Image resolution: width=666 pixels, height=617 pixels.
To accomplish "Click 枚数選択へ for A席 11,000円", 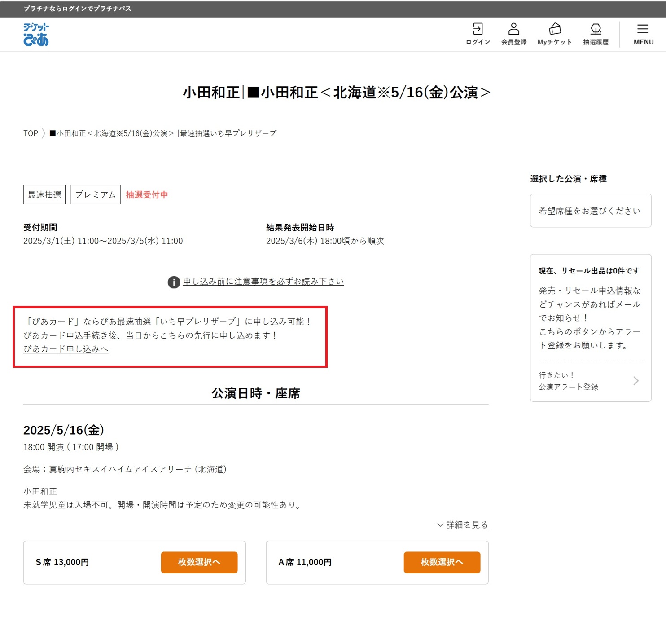I will point(442,562).
